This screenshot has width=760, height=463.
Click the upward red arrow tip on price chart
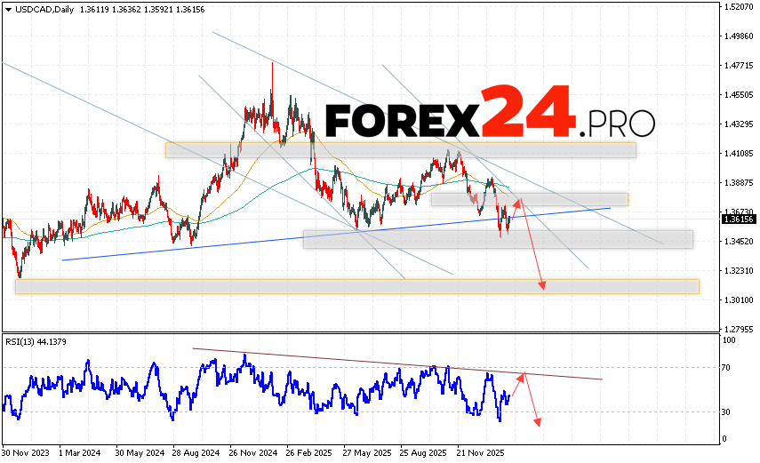pyautogui.click(x=521, y=202)
